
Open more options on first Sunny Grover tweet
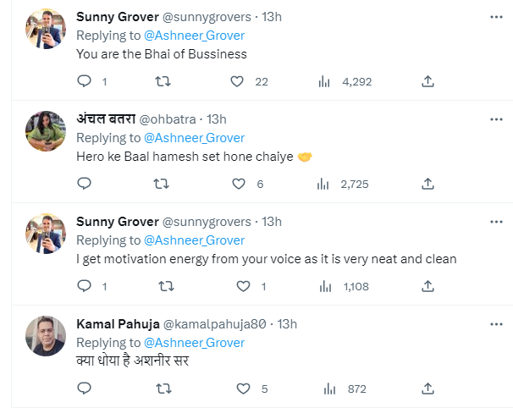[496, 17]
